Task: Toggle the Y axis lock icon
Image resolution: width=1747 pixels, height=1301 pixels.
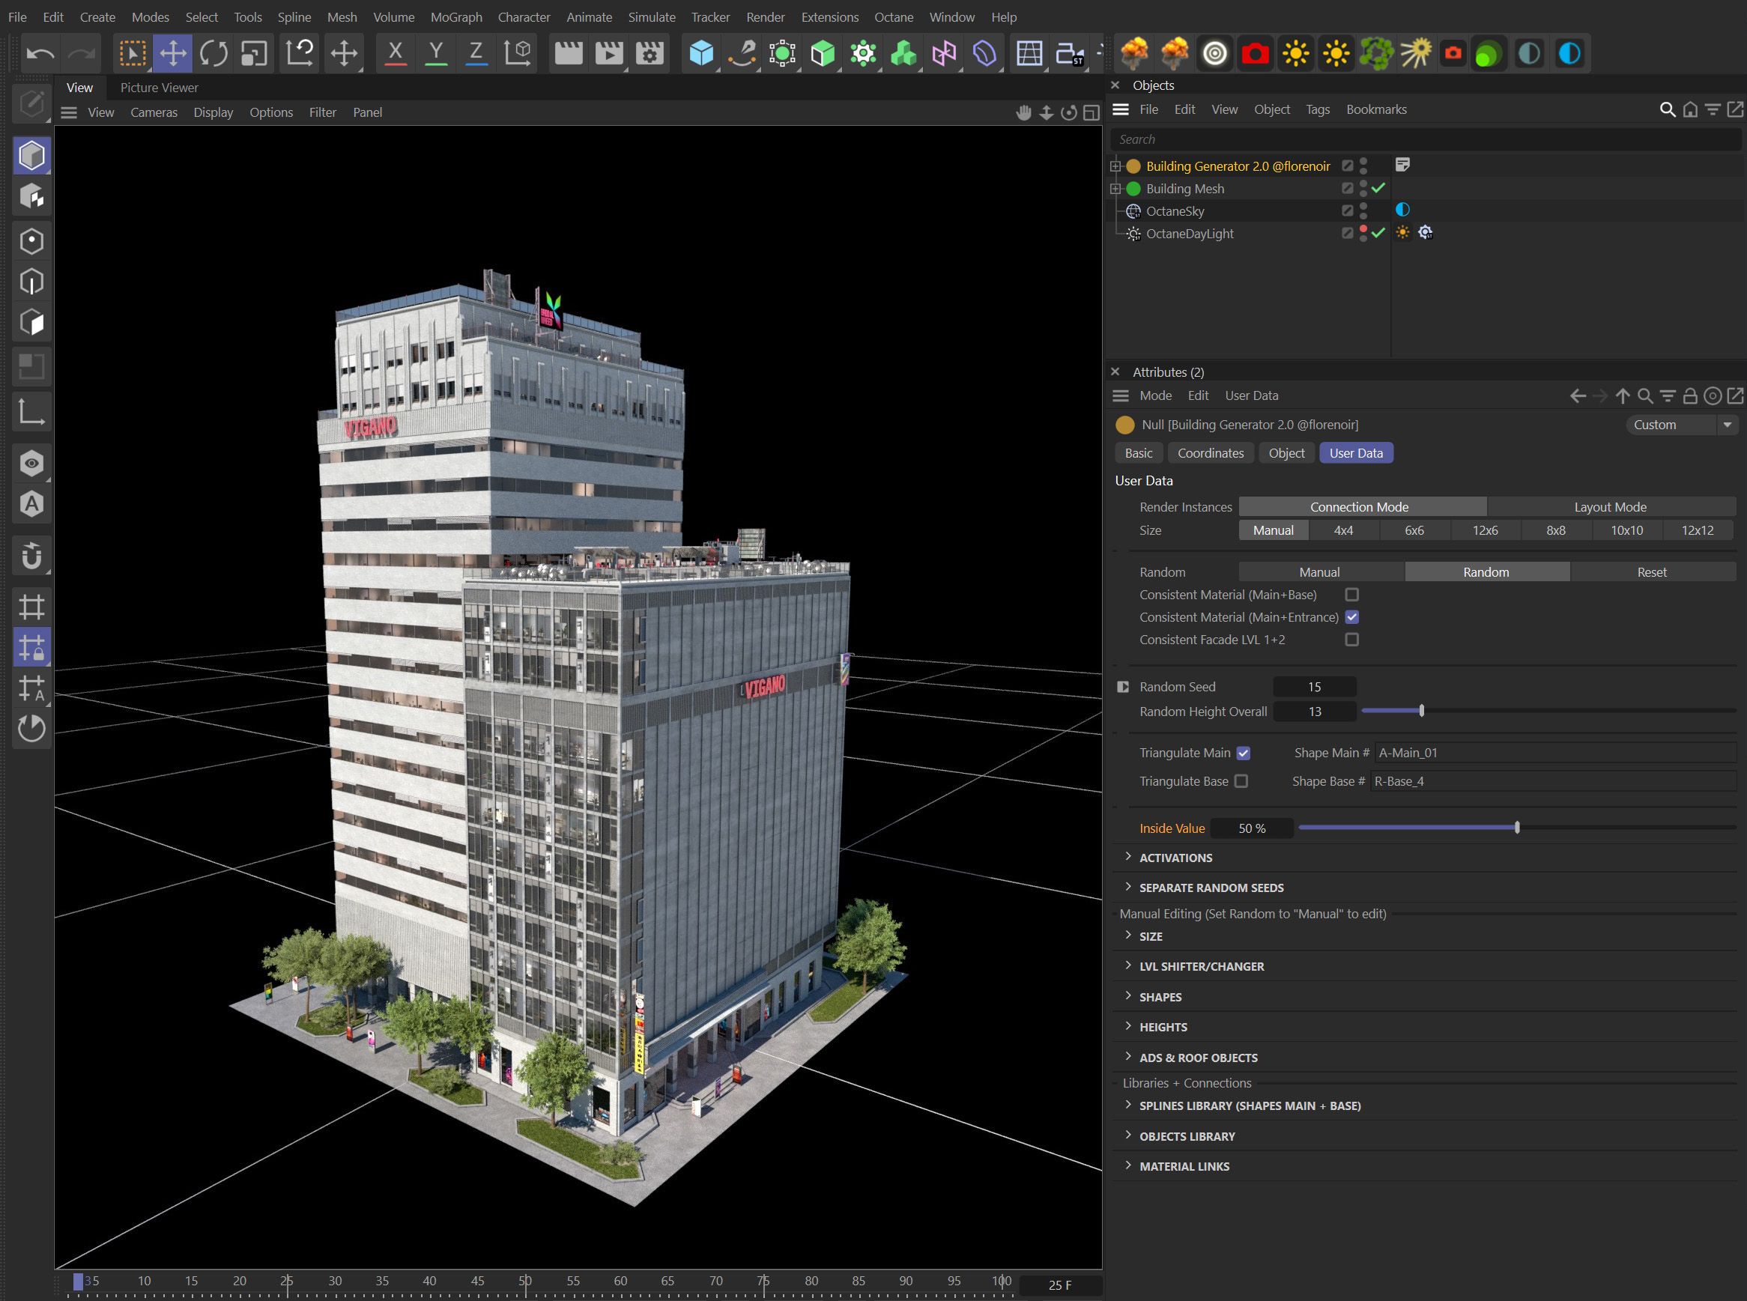Action: click(435, 52)
